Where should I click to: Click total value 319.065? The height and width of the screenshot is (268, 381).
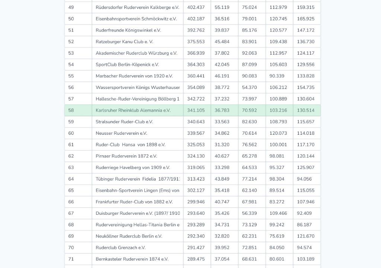click(196, 167)
